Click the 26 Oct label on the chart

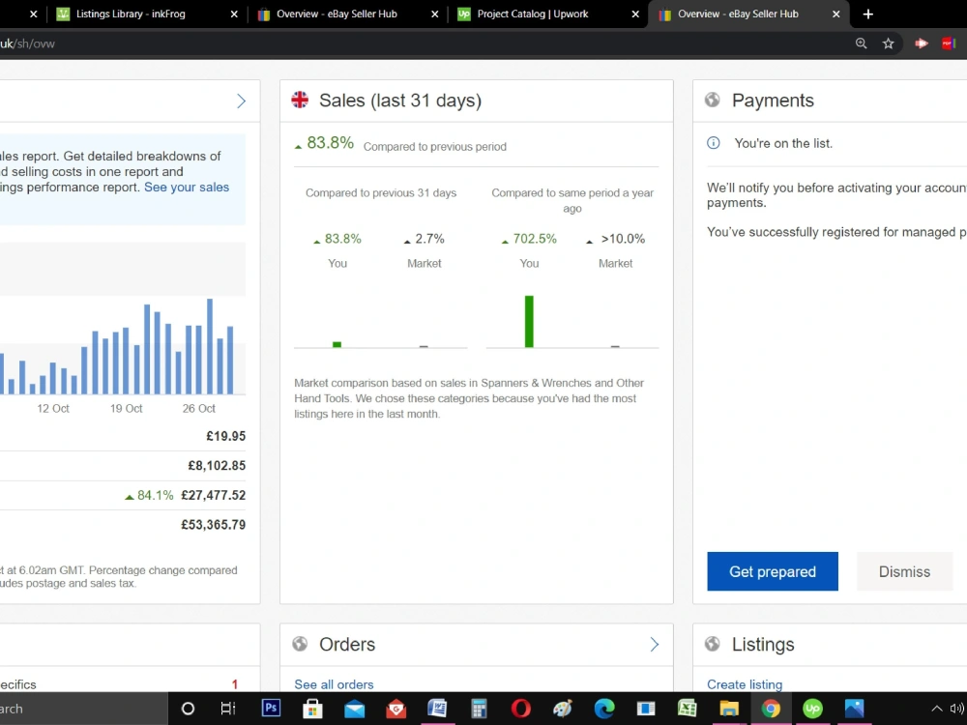pyautogui.click(x=198, y=408)
